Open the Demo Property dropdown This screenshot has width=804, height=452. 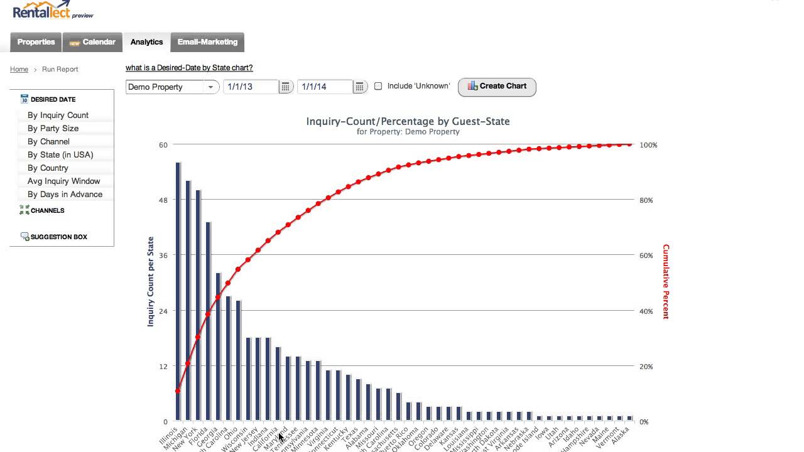click(x=172, y=87)
